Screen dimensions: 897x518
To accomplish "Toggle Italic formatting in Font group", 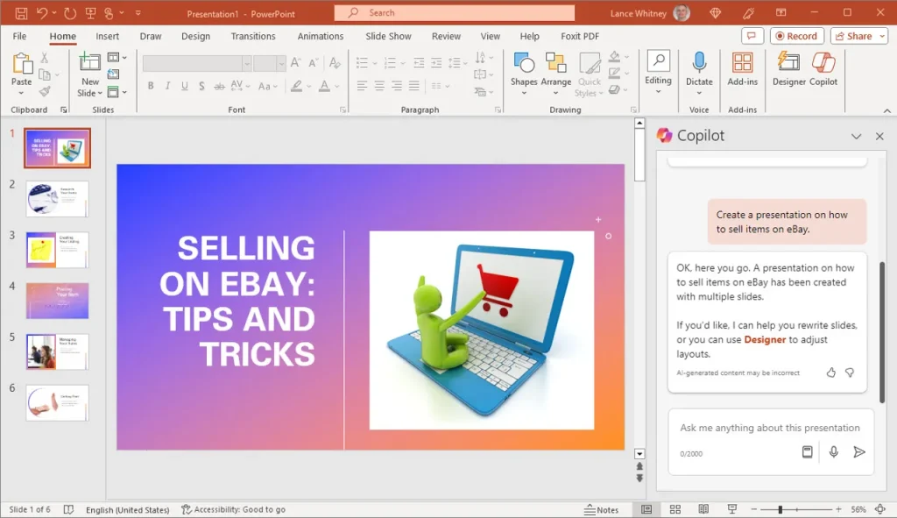I will 167,86.
